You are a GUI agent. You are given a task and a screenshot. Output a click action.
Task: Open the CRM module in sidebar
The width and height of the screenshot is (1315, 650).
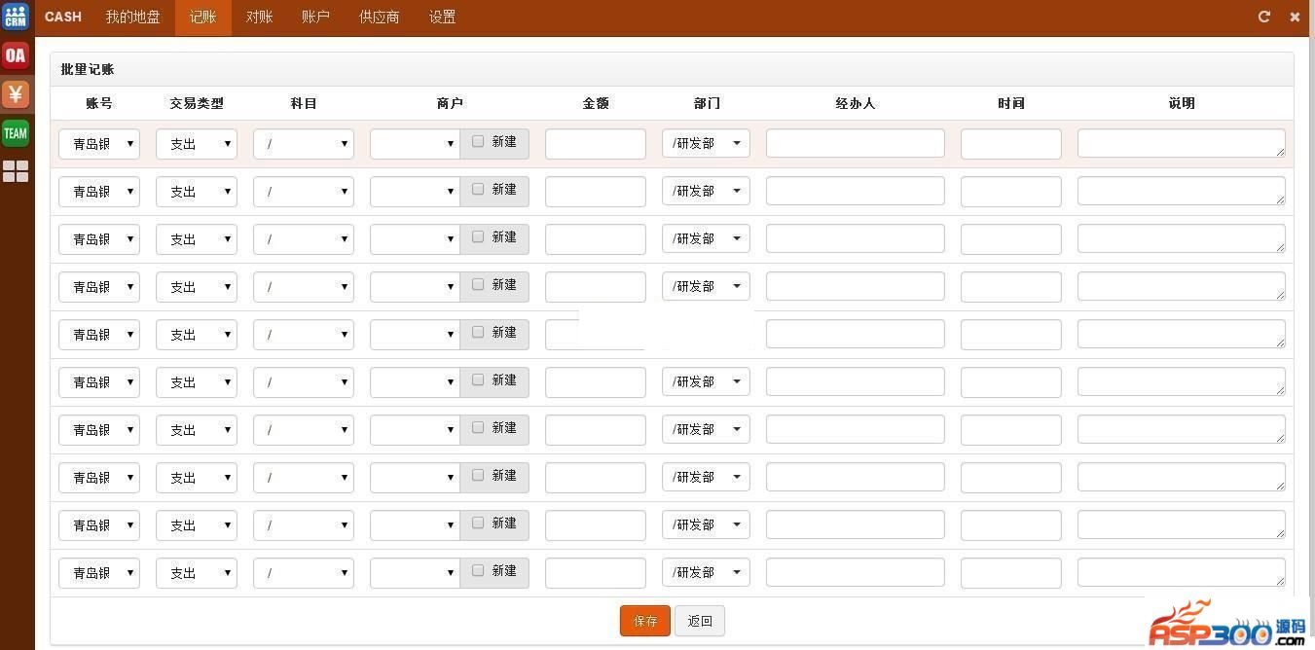[16, 17]
